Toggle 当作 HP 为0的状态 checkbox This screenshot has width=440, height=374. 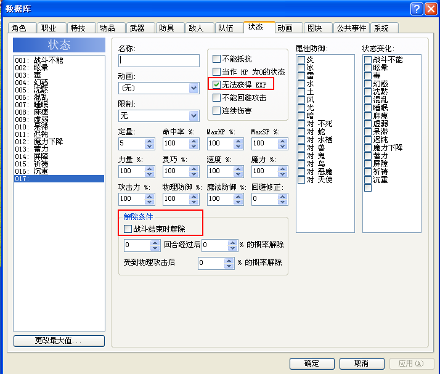(x=216, y=72)
